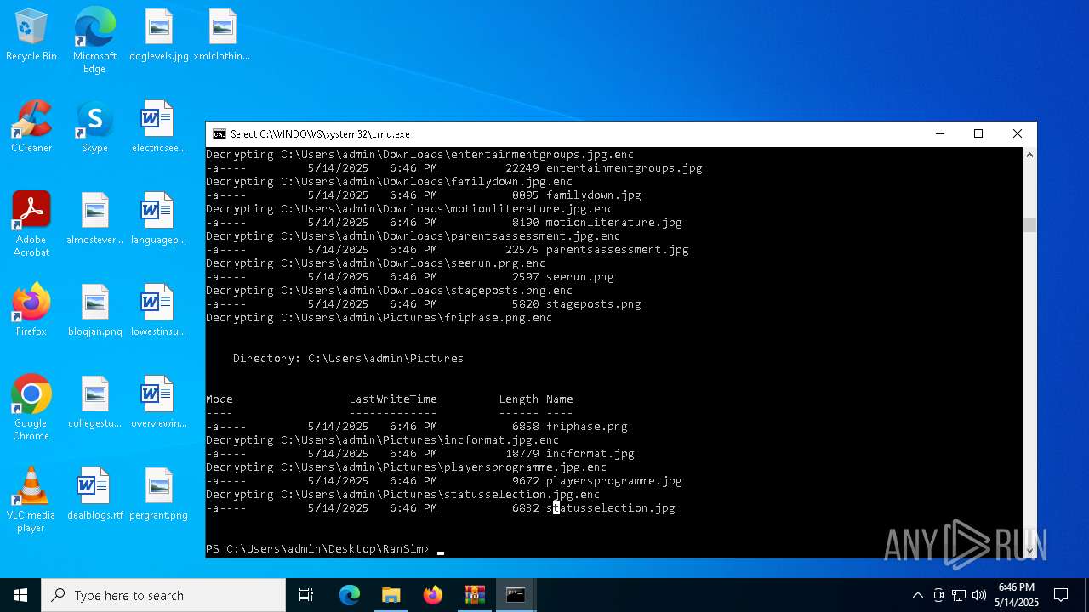The image size is (1089, 612).
Task: Click the cmd.exe title bar text
Action: (x=321, y=134)
